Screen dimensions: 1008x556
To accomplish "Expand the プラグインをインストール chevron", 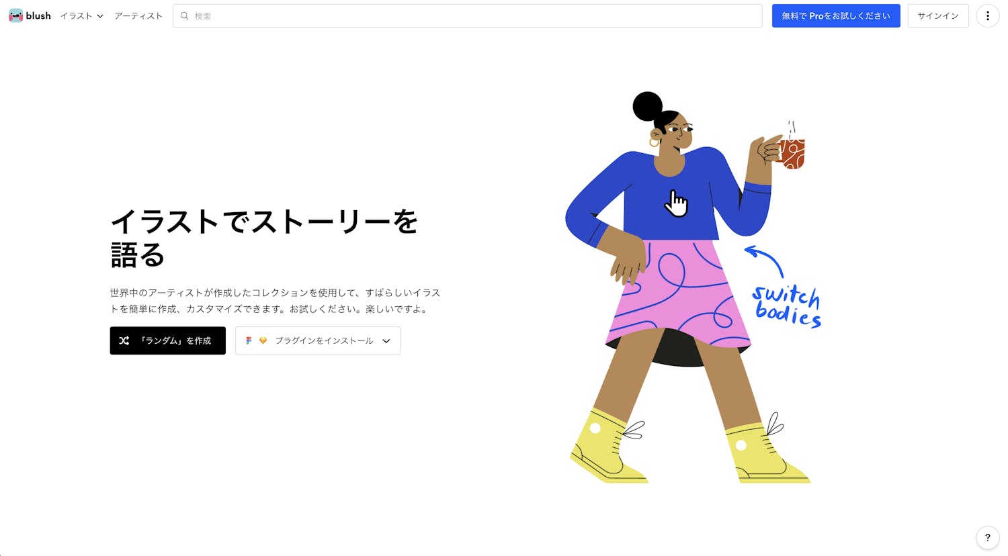I will pyautogui.click(x=386, y=341).
